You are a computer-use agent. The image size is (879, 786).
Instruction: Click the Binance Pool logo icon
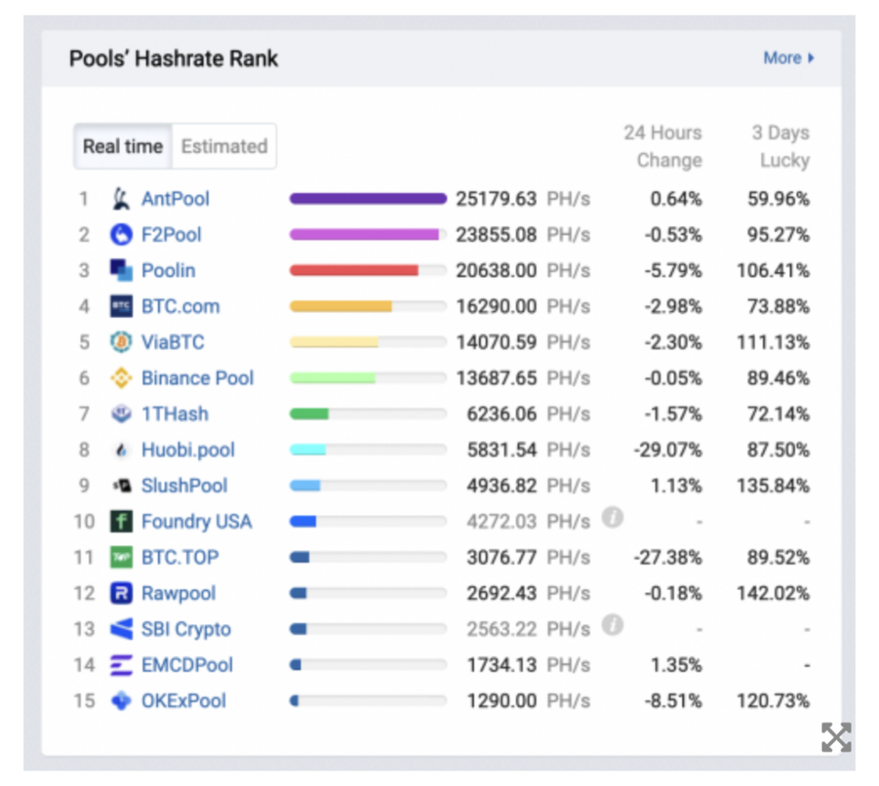(x=121, y=378)
